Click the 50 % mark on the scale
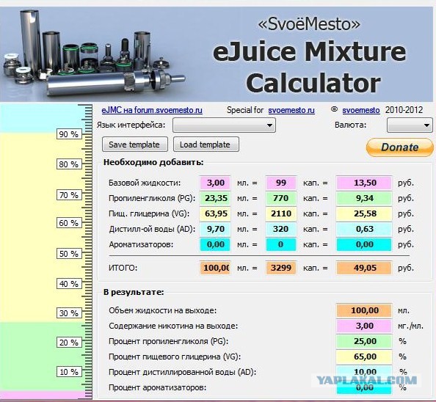Screen dimensions: 436x402 coord(69,254)
